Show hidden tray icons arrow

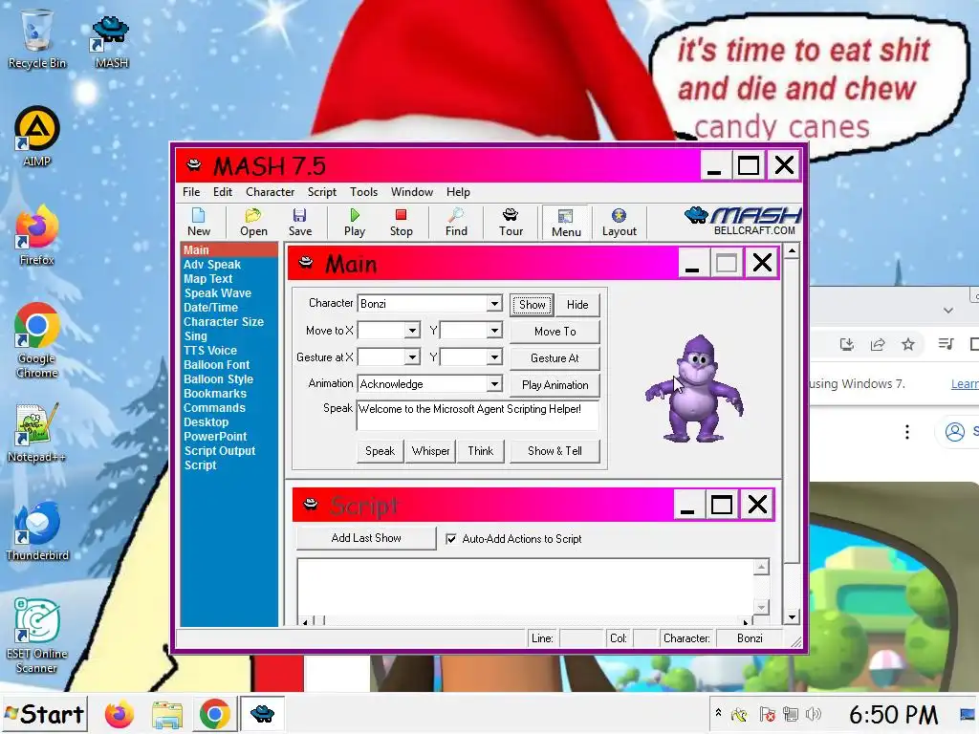(718, 713)
